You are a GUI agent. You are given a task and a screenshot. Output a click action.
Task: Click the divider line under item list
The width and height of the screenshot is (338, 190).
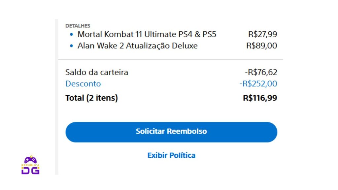click(171, 59)
